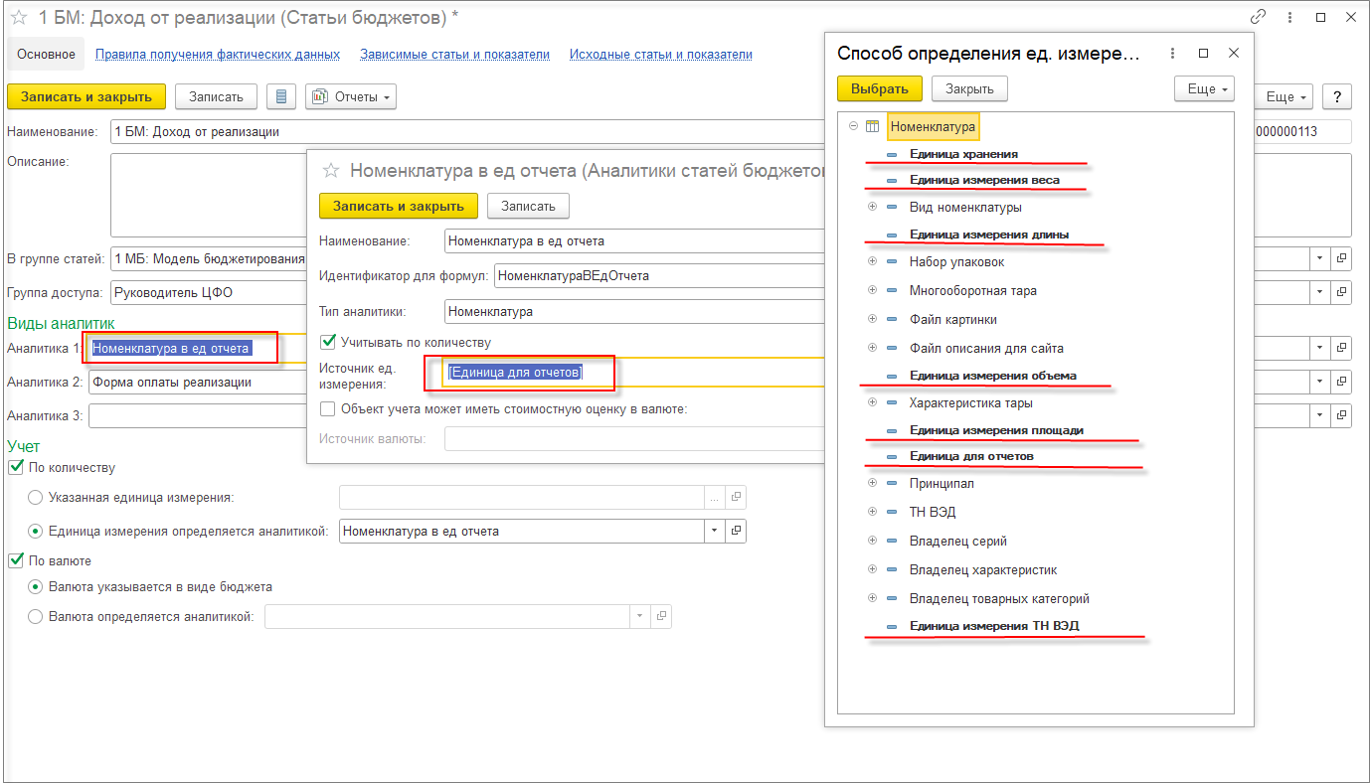
Task: Expand the Вид номенклатуры tree node
Action: click(872, 207)
